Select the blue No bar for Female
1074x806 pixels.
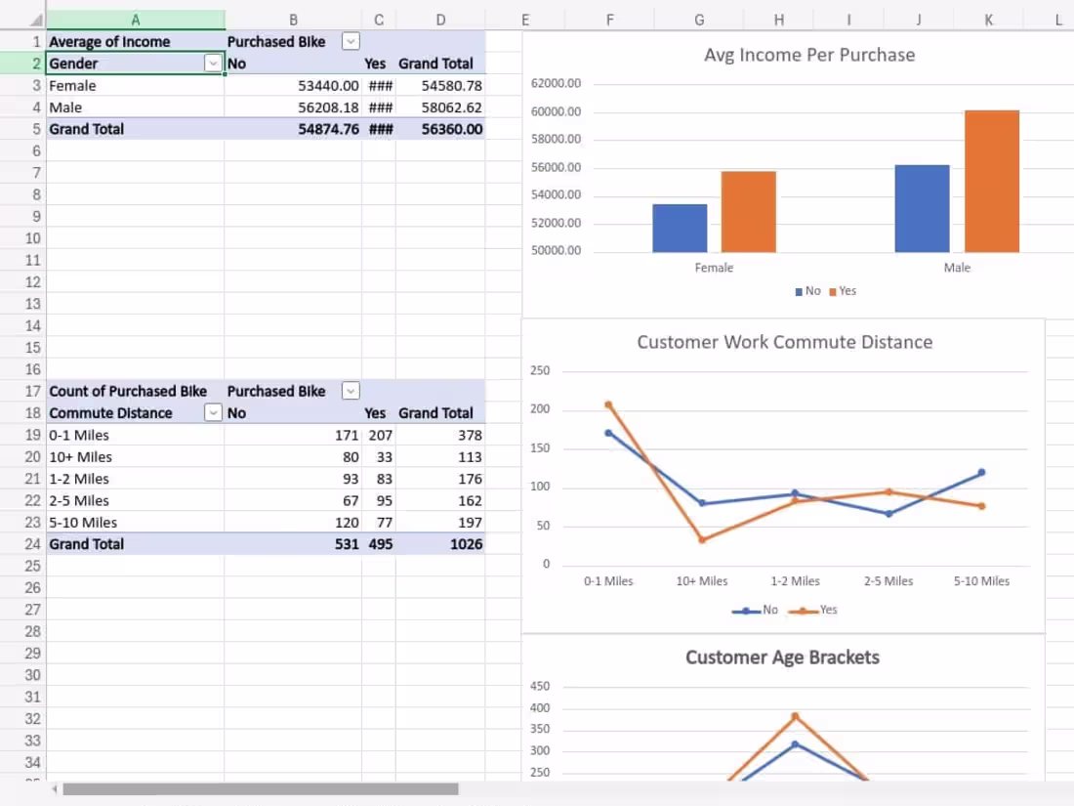(x=680, y=225)
